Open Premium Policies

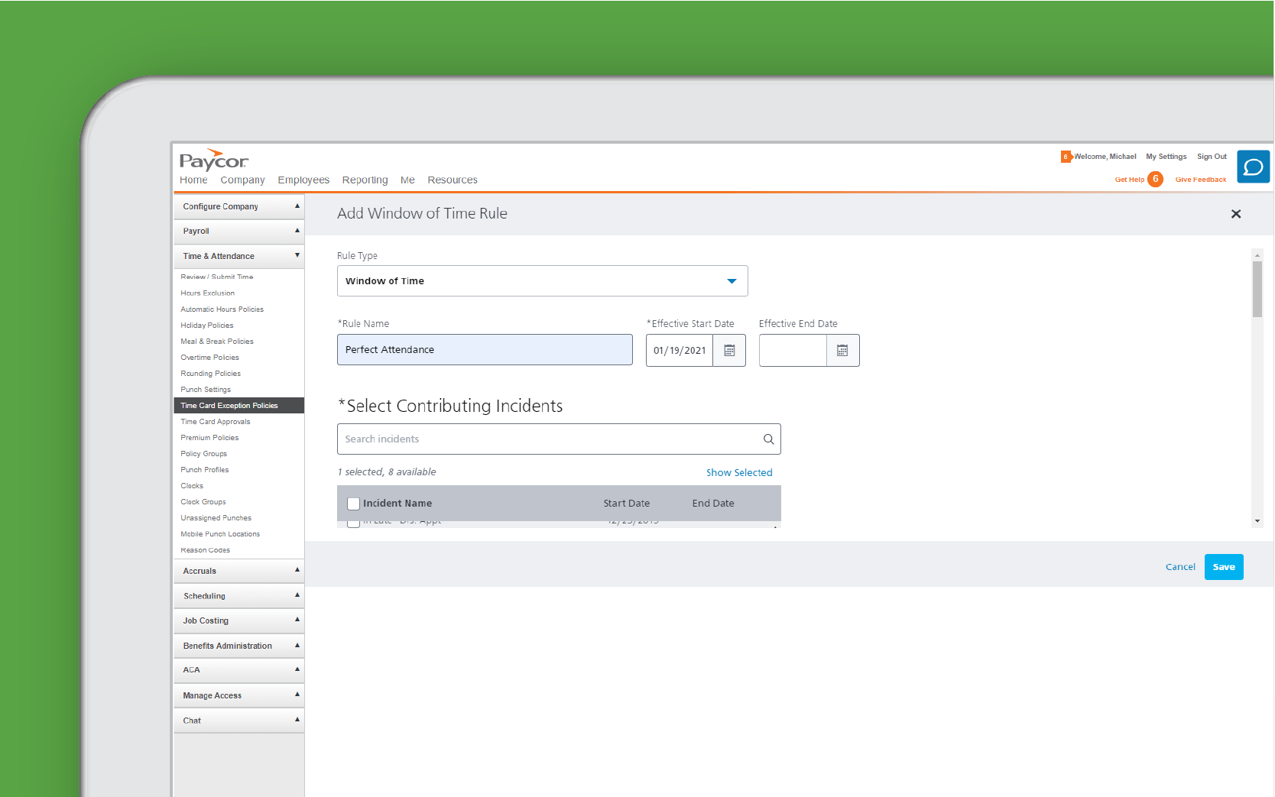click(x=209, y=438)
